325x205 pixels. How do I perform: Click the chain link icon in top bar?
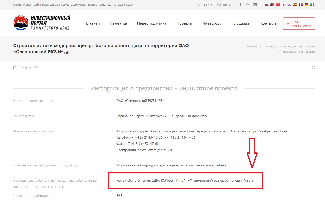pyautogui.click(x=247, y=5)
